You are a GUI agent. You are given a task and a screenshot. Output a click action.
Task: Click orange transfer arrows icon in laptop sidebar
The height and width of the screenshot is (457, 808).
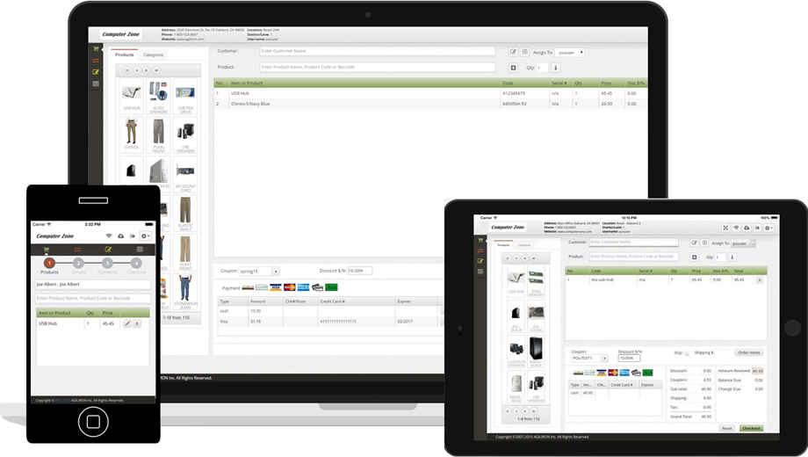pos(96,61)
